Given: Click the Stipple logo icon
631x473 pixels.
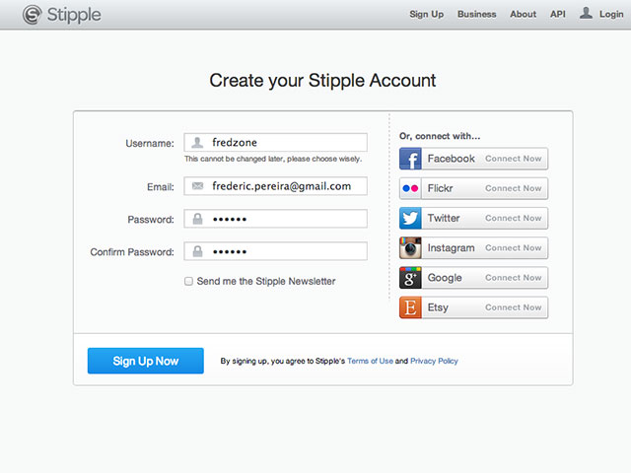Looking at the screenshot, I should 33,15.
